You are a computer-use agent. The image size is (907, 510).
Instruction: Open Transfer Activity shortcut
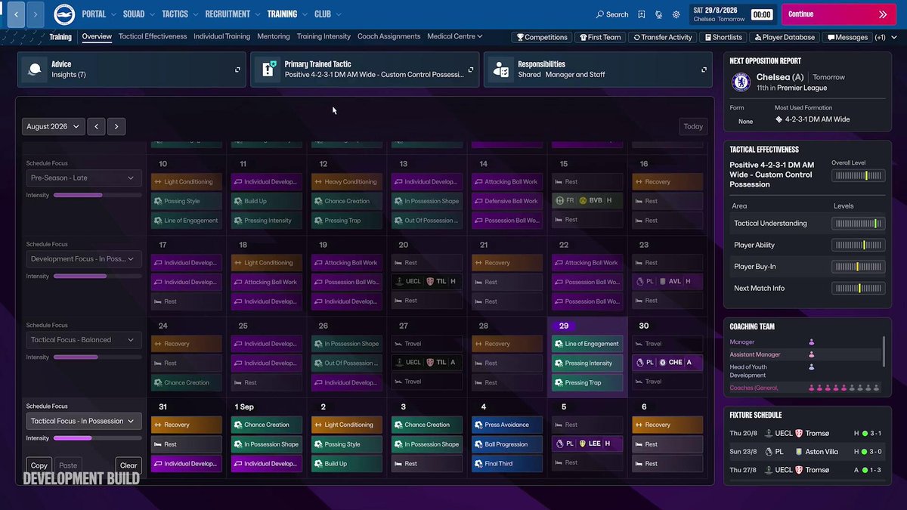(x=663, y=37)
